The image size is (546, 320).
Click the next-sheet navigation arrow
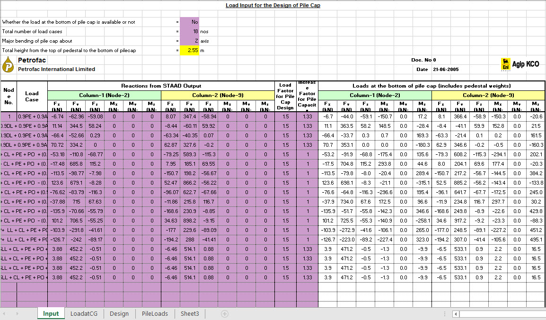pos(16,313)
